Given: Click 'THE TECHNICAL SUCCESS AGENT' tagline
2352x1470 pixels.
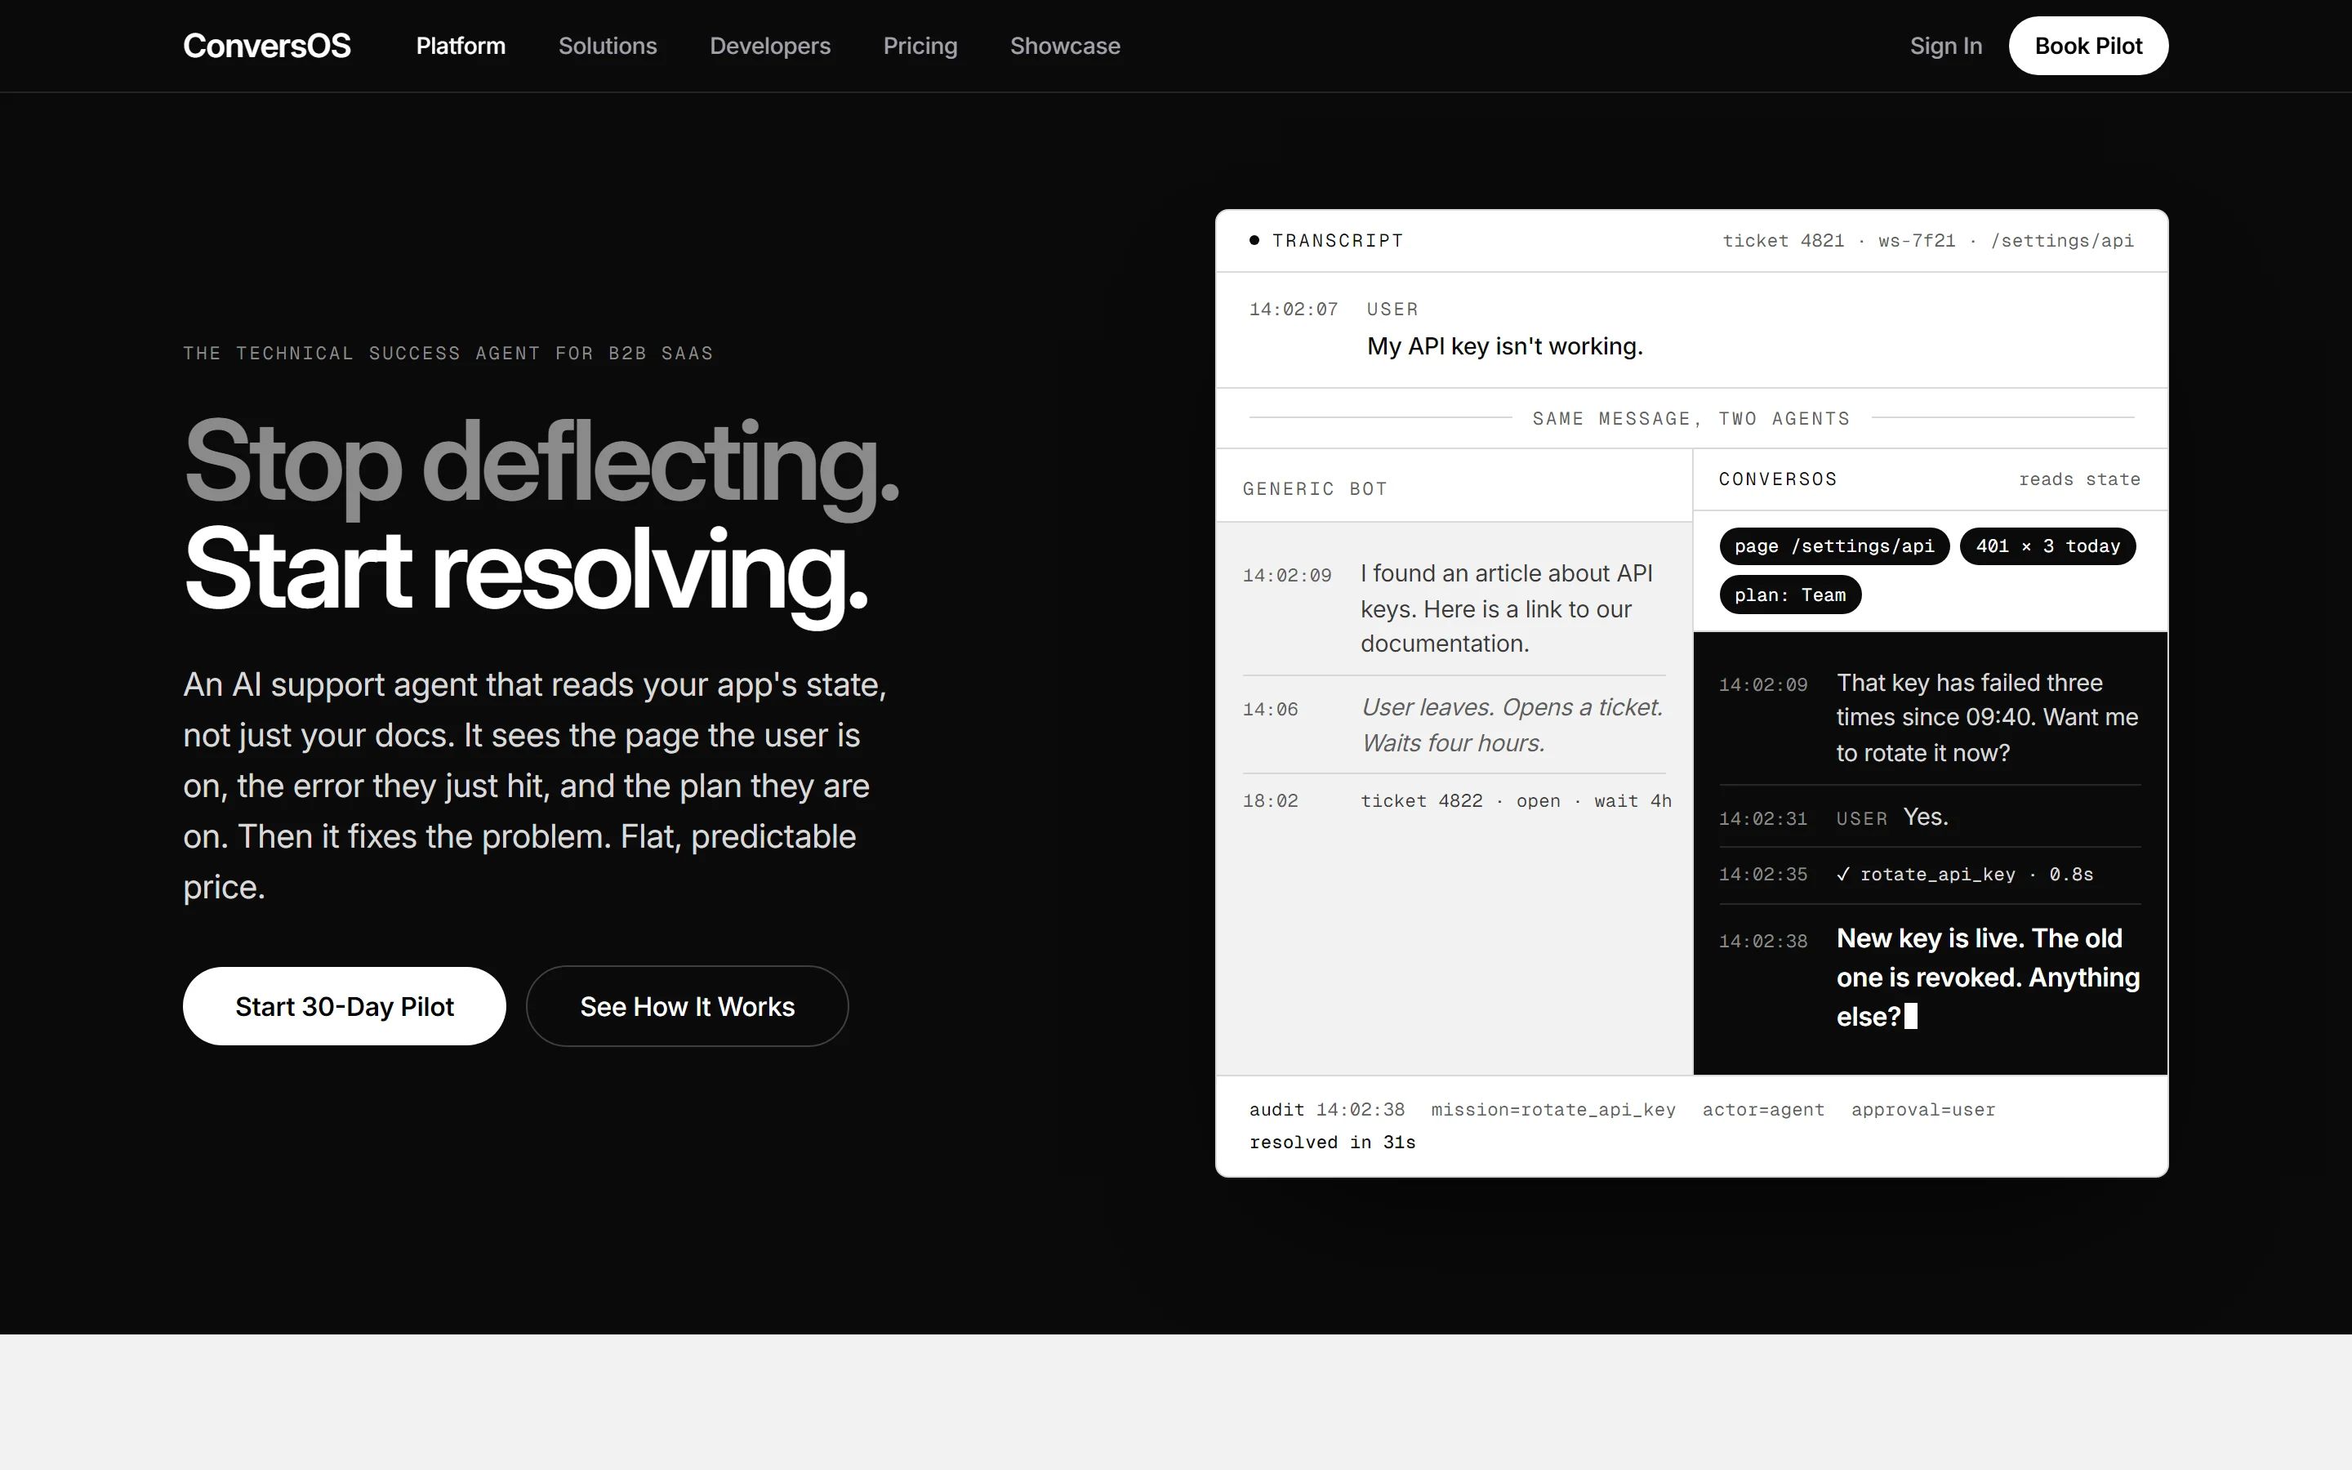Looking at the screenshot, I should [448, 353].
